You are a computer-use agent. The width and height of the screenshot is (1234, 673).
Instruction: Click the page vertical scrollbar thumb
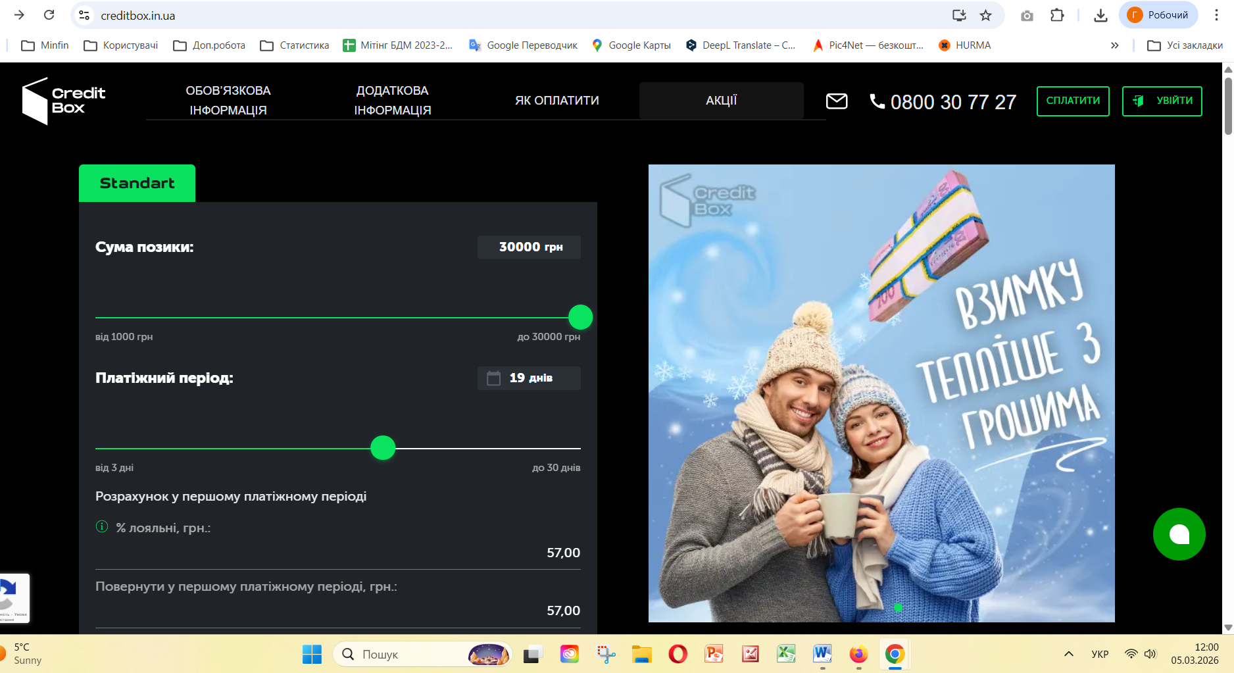point(1228,106)
